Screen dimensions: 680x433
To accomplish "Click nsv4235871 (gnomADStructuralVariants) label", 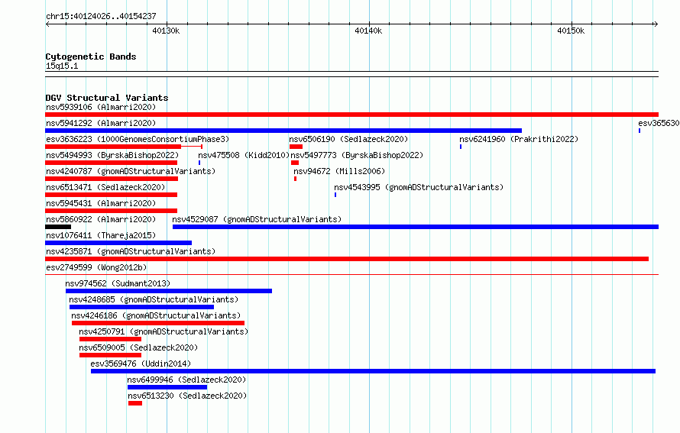I will click(131, 251).
